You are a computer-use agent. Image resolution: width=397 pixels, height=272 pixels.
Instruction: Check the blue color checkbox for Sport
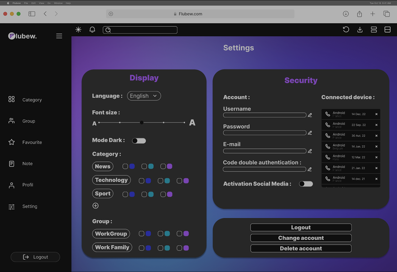[x=125, y=194]
